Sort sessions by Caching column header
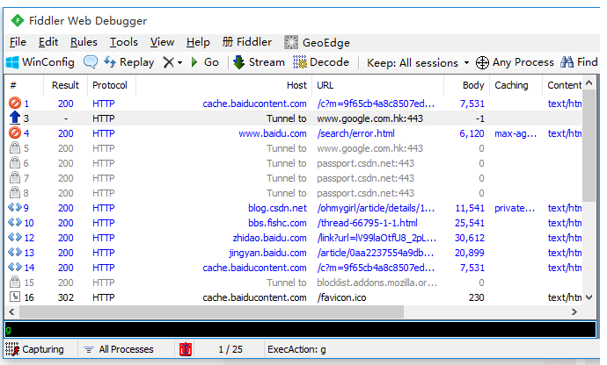This screenshot has height=365, width=607. click(x=516, y=85)
